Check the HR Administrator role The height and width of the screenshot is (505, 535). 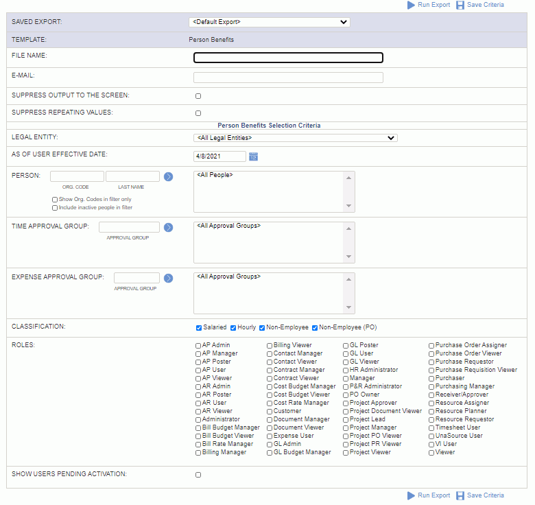(x=346, y=371)
